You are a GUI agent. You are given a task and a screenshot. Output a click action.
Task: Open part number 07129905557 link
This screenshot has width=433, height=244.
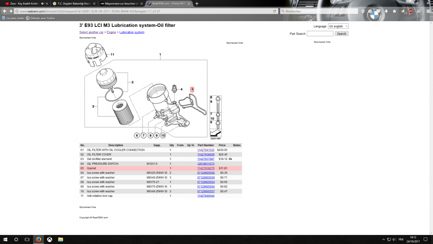(206, 191)
